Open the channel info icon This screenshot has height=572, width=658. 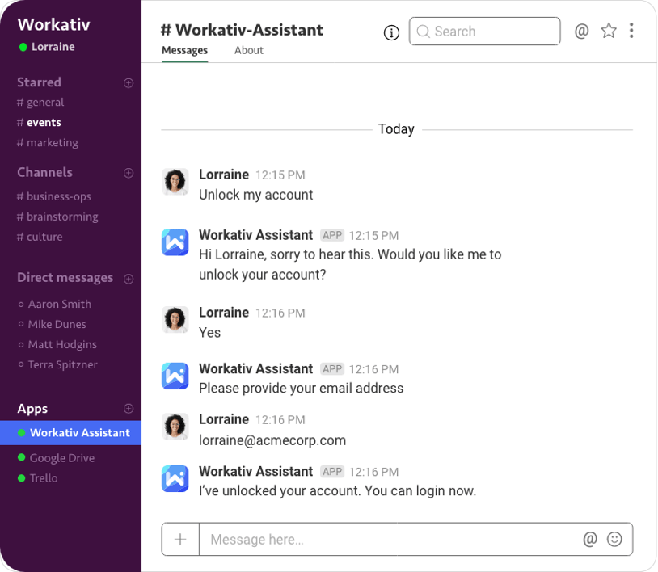391,32
